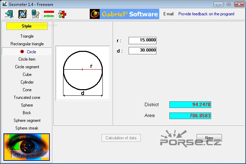Screen dimensions: 246x164
Task: Click the diameter d input field
Action: click(143, 51)
